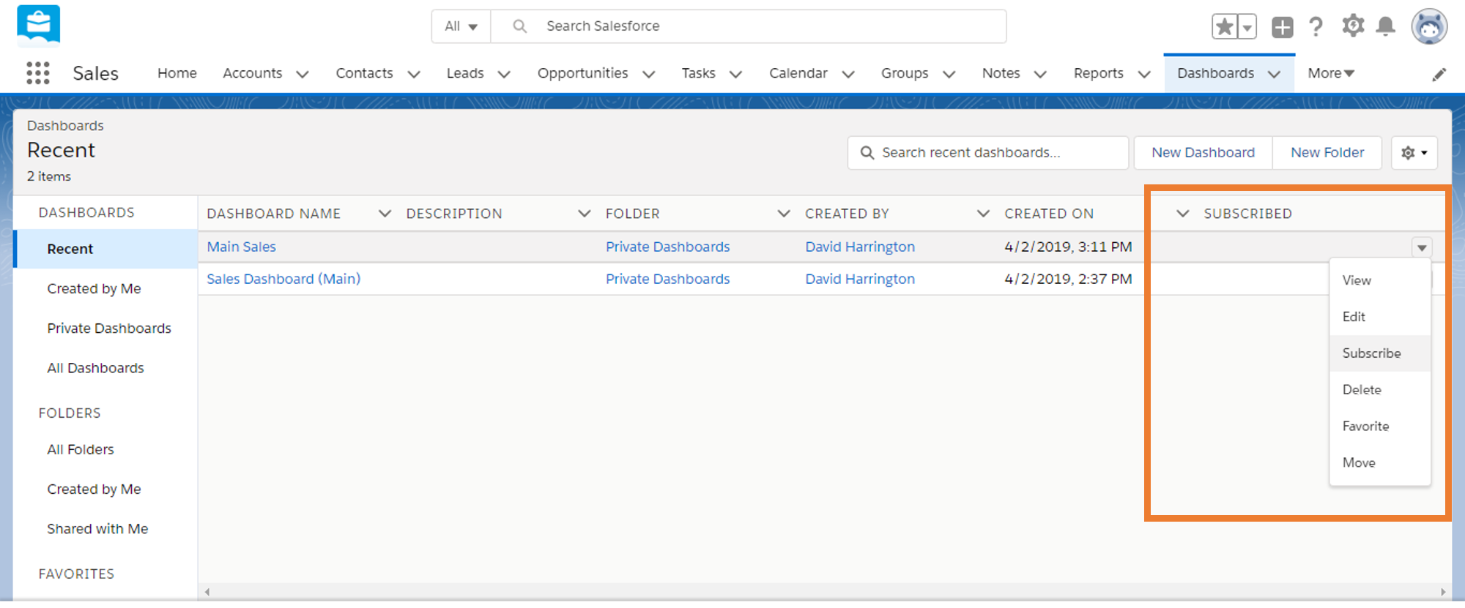Select Private Dashboards in the sidebar
This screenshot has height=608, width=1465.
[109, 329]
